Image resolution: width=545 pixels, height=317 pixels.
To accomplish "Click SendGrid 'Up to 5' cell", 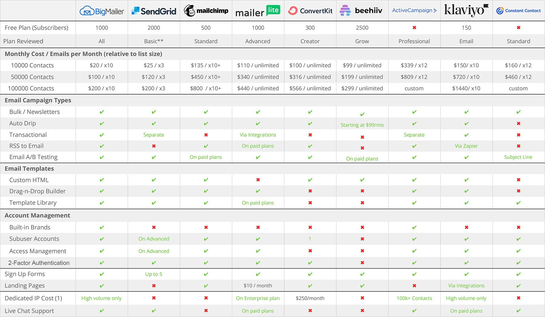I will pyautogui.click(x=154, y=274).
